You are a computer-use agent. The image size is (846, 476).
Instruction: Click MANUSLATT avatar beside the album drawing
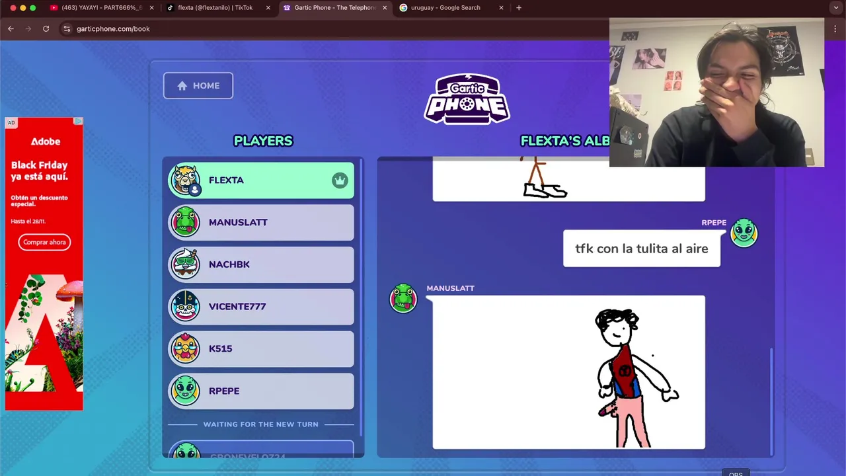point(403,298)
